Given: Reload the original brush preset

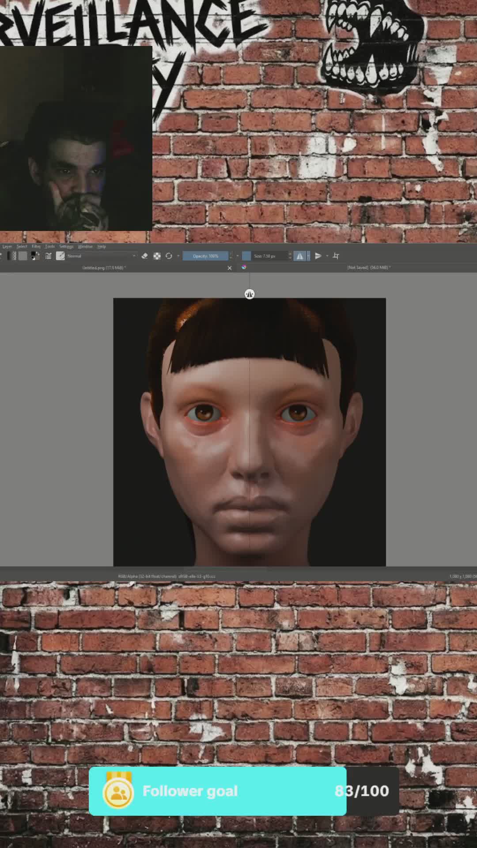Looking at the screenshot, I should click(169, 256).
